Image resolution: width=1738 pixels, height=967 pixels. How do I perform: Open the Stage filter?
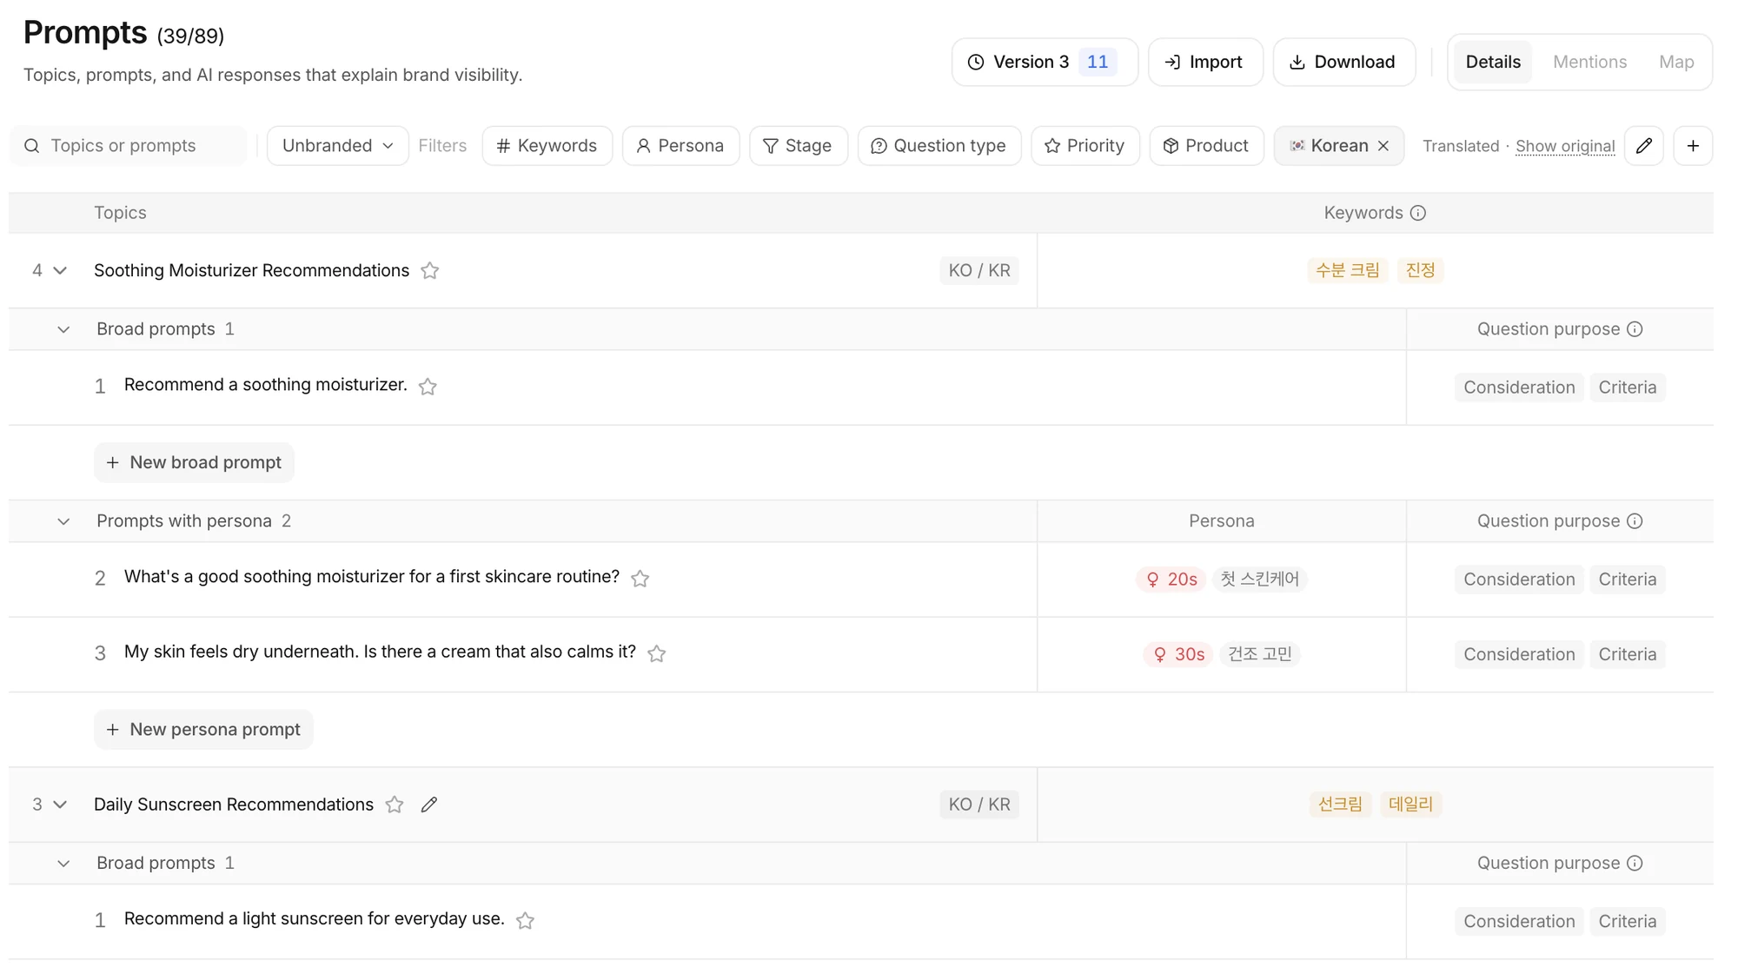click(798, 145)
